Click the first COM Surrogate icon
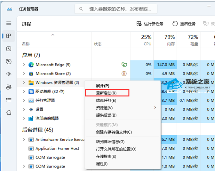Screen dimensions: 215x171 [x=31, y=158]
